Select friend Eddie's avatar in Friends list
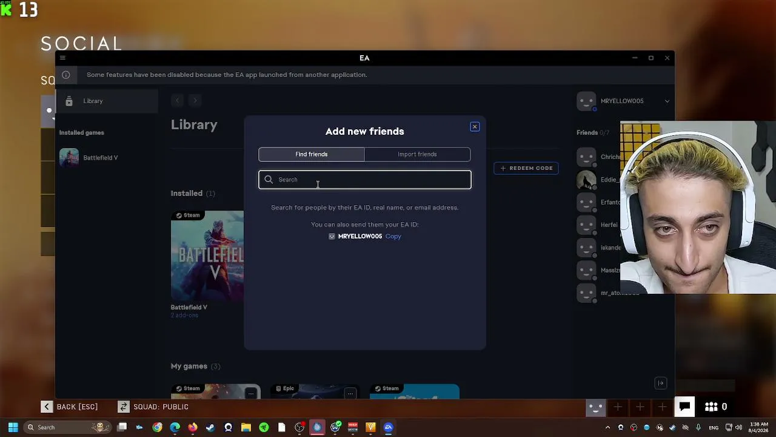Viewport: 776px width, 437px height. point(586,180)
